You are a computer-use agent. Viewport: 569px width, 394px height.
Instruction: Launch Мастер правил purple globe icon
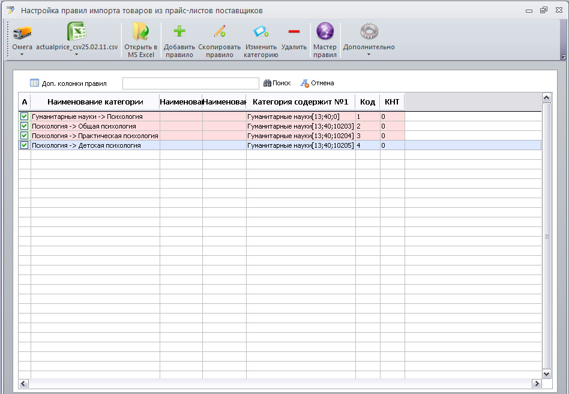click(x=325, y=31)
